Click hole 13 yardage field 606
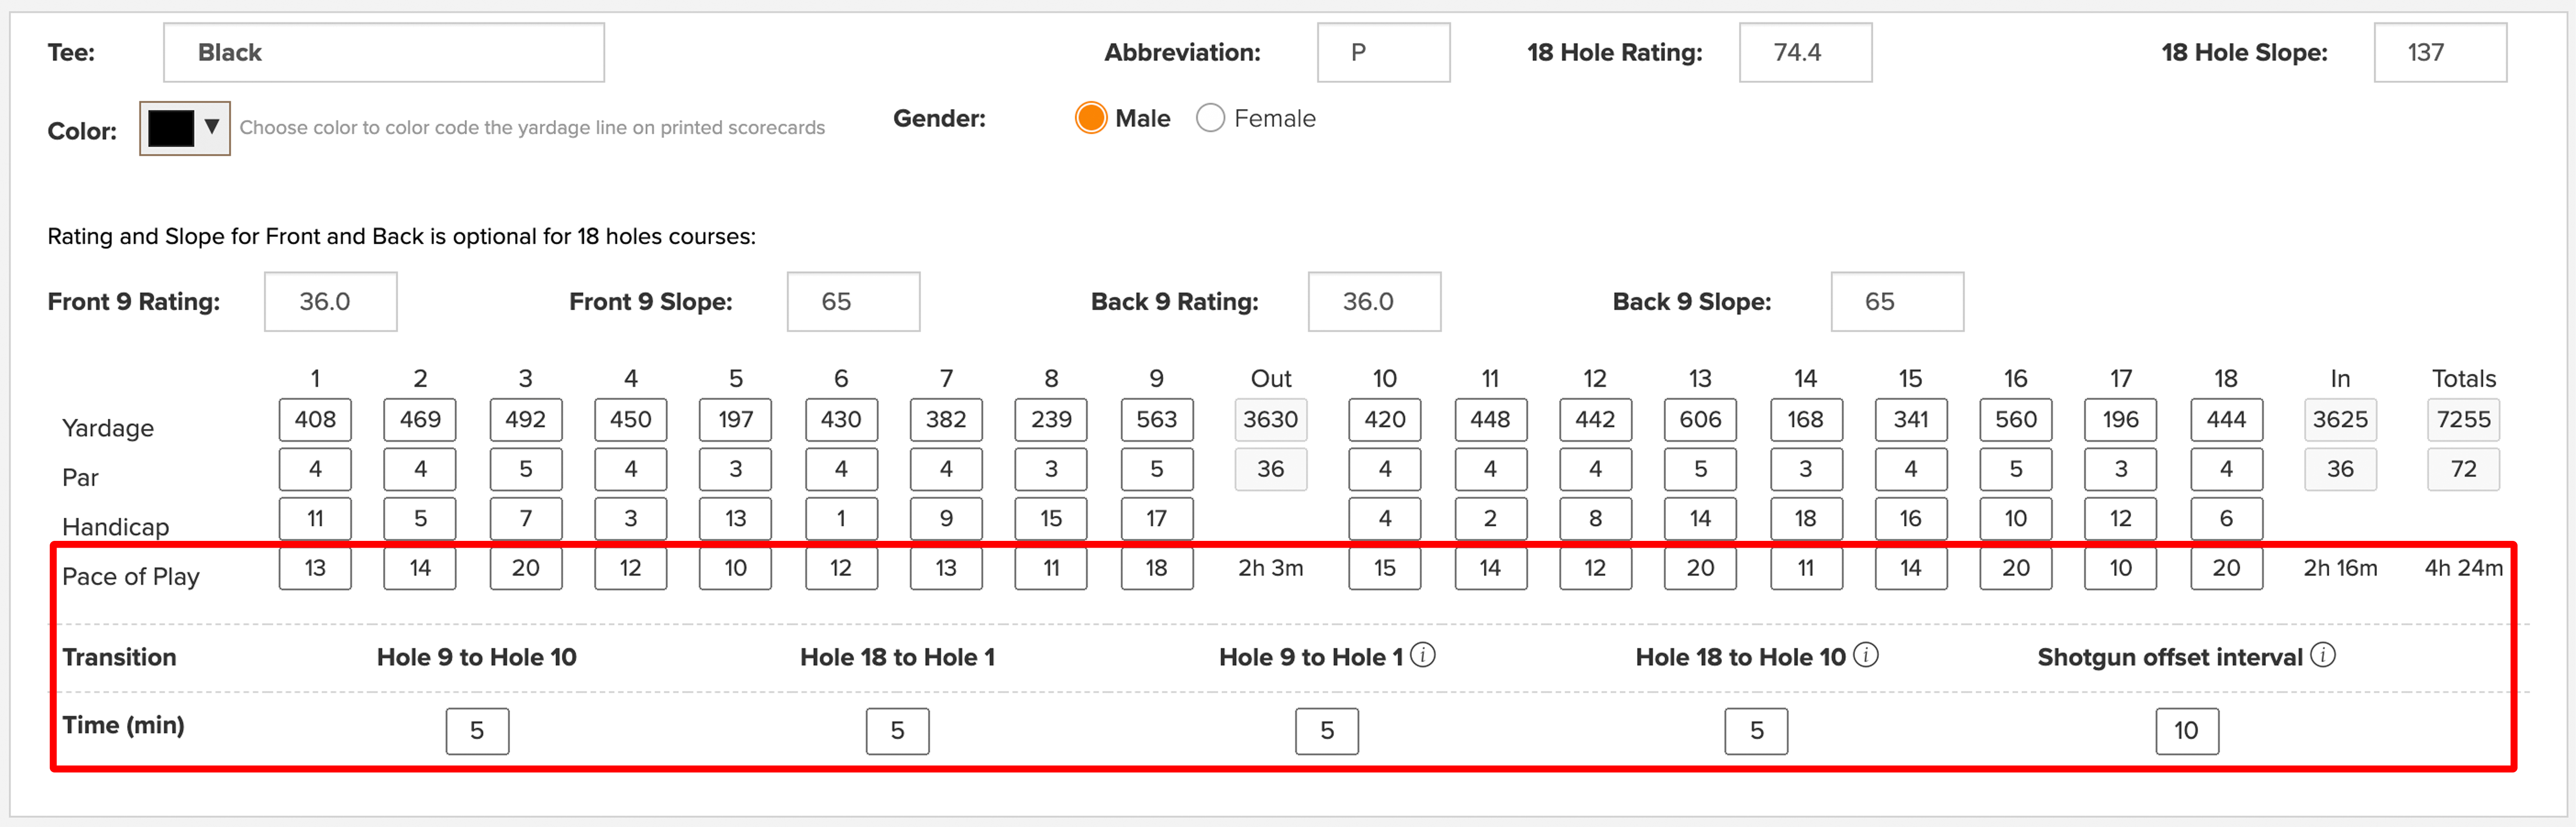 point(1700,419)
